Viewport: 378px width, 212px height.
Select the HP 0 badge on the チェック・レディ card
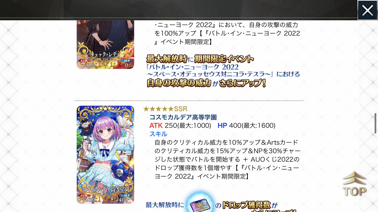tap(126, 63)
